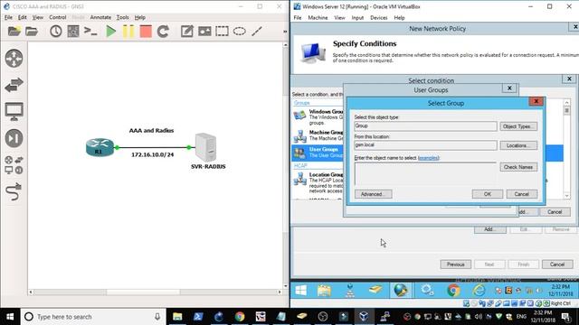Start all nodes with the green play icon
The width and height of the screenshot is (579, 325).
point(110,32)
